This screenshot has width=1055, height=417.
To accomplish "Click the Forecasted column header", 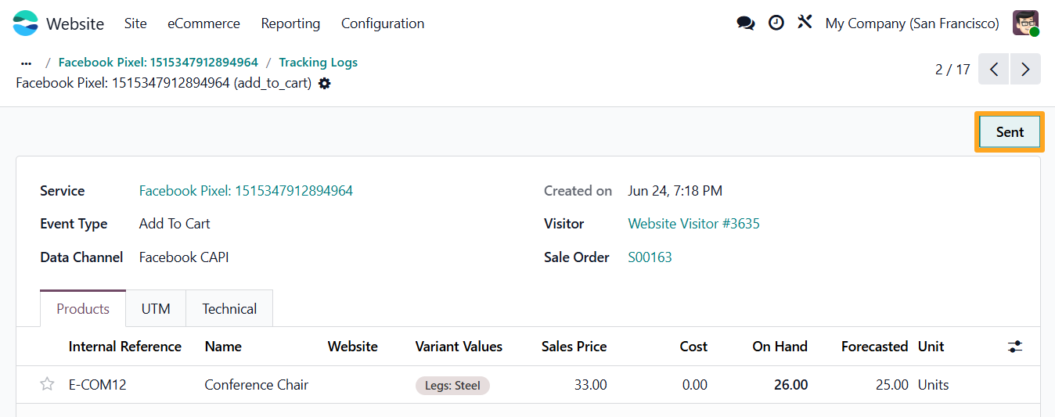I will pyautogui.click(x=874, y=347).
